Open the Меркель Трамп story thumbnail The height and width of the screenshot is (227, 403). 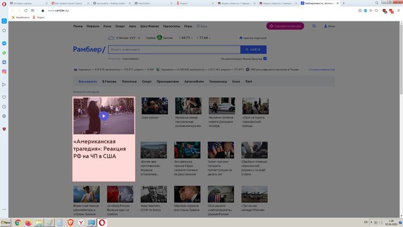coord(187,194)
